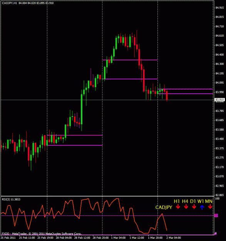Click the 83.375 price scale label
Viewport: 226px width, 241px height.
click(219, 148)
